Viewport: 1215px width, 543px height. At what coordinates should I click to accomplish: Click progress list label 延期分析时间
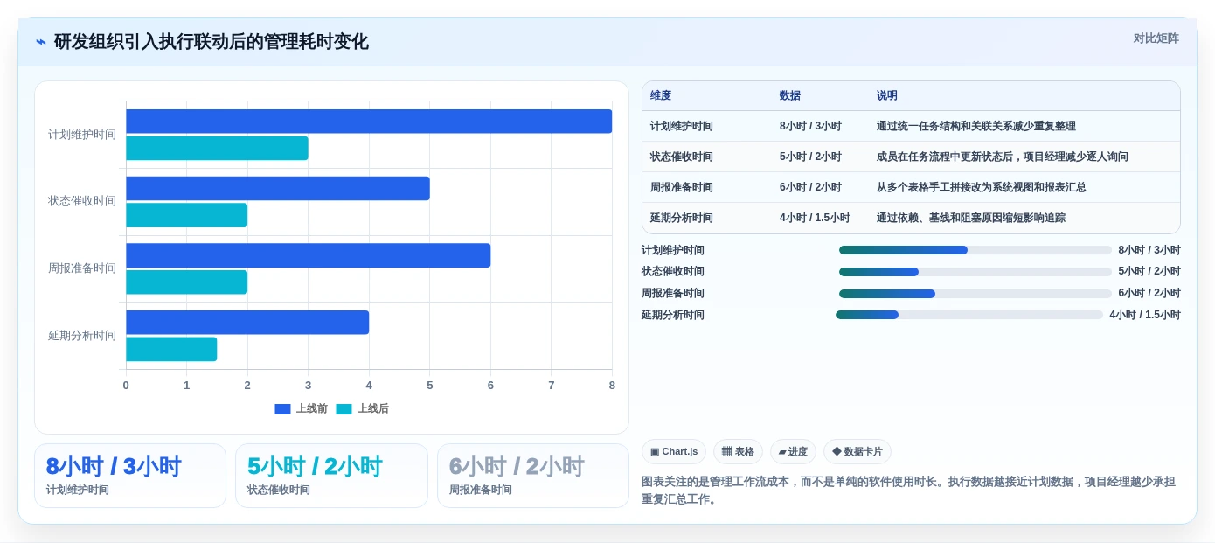point(673,315)
